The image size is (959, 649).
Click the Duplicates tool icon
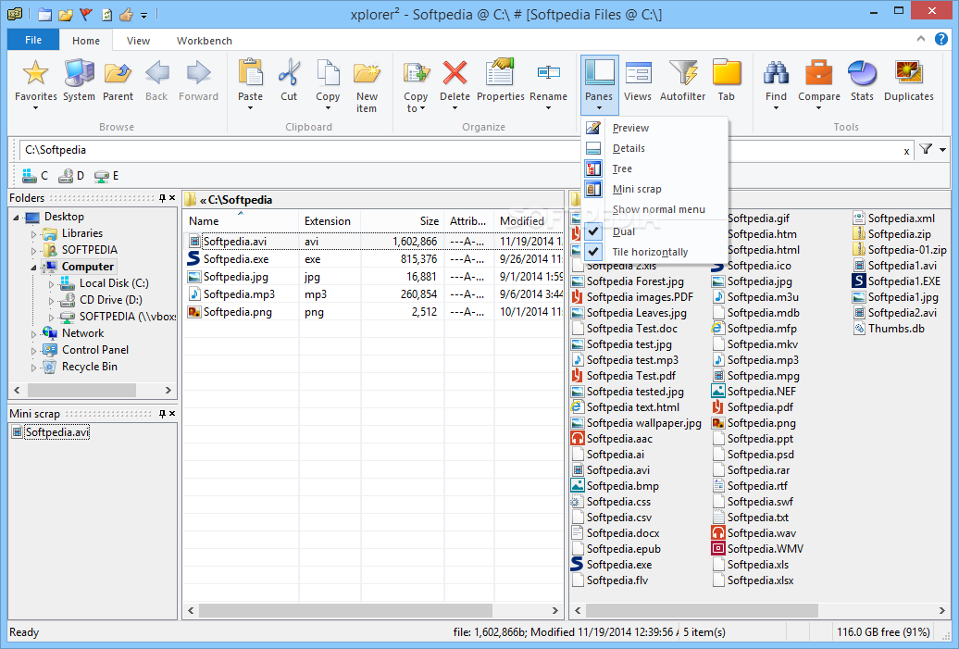pyautogui.click(x=909, y=73)
